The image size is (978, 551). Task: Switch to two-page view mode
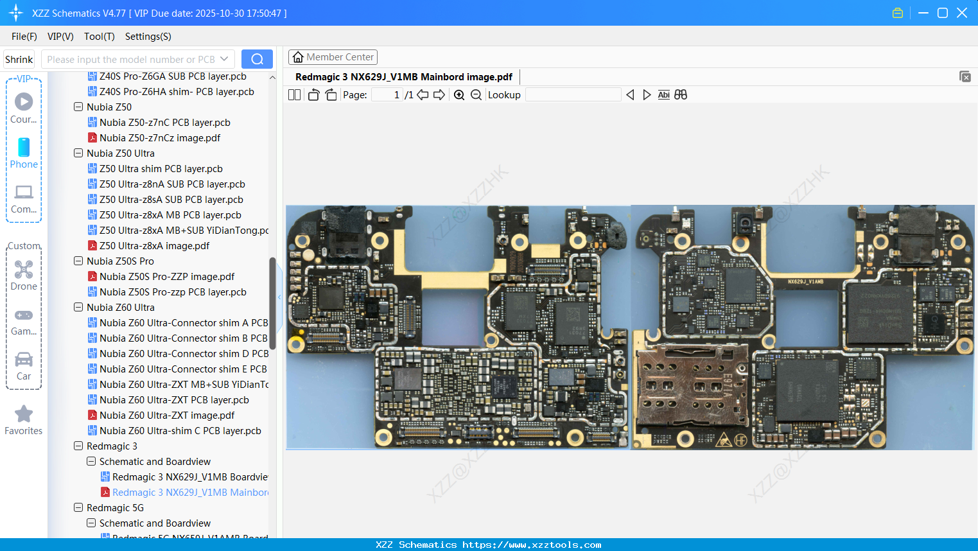(294, 94)
